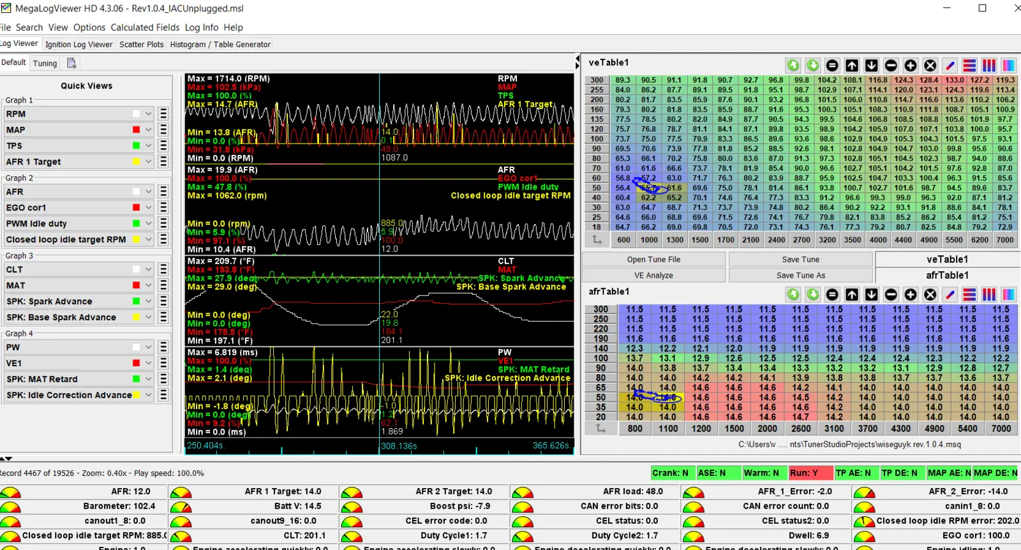This screenshot has width=1021, height=550.
Task: Switch to Histogram / Table Generator tab
Action: click(220, 44)
